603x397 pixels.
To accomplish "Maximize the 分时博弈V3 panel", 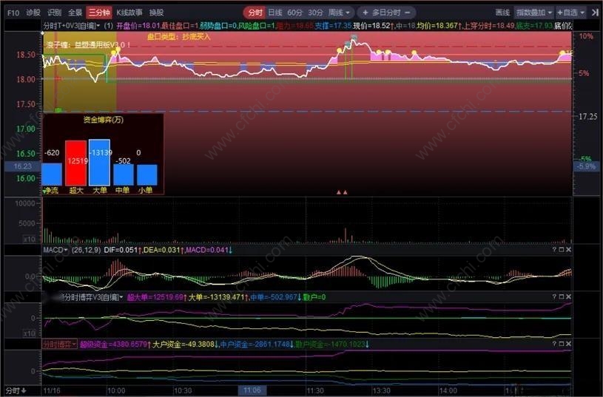I will [561, 296].
